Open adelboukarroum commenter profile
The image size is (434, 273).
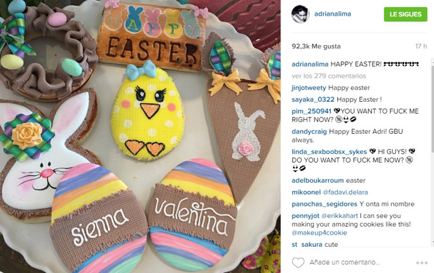(318, 181)
